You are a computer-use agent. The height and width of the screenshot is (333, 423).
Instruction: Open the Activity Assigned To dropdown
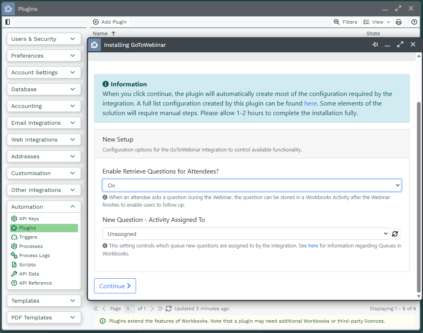click(246, 234)
